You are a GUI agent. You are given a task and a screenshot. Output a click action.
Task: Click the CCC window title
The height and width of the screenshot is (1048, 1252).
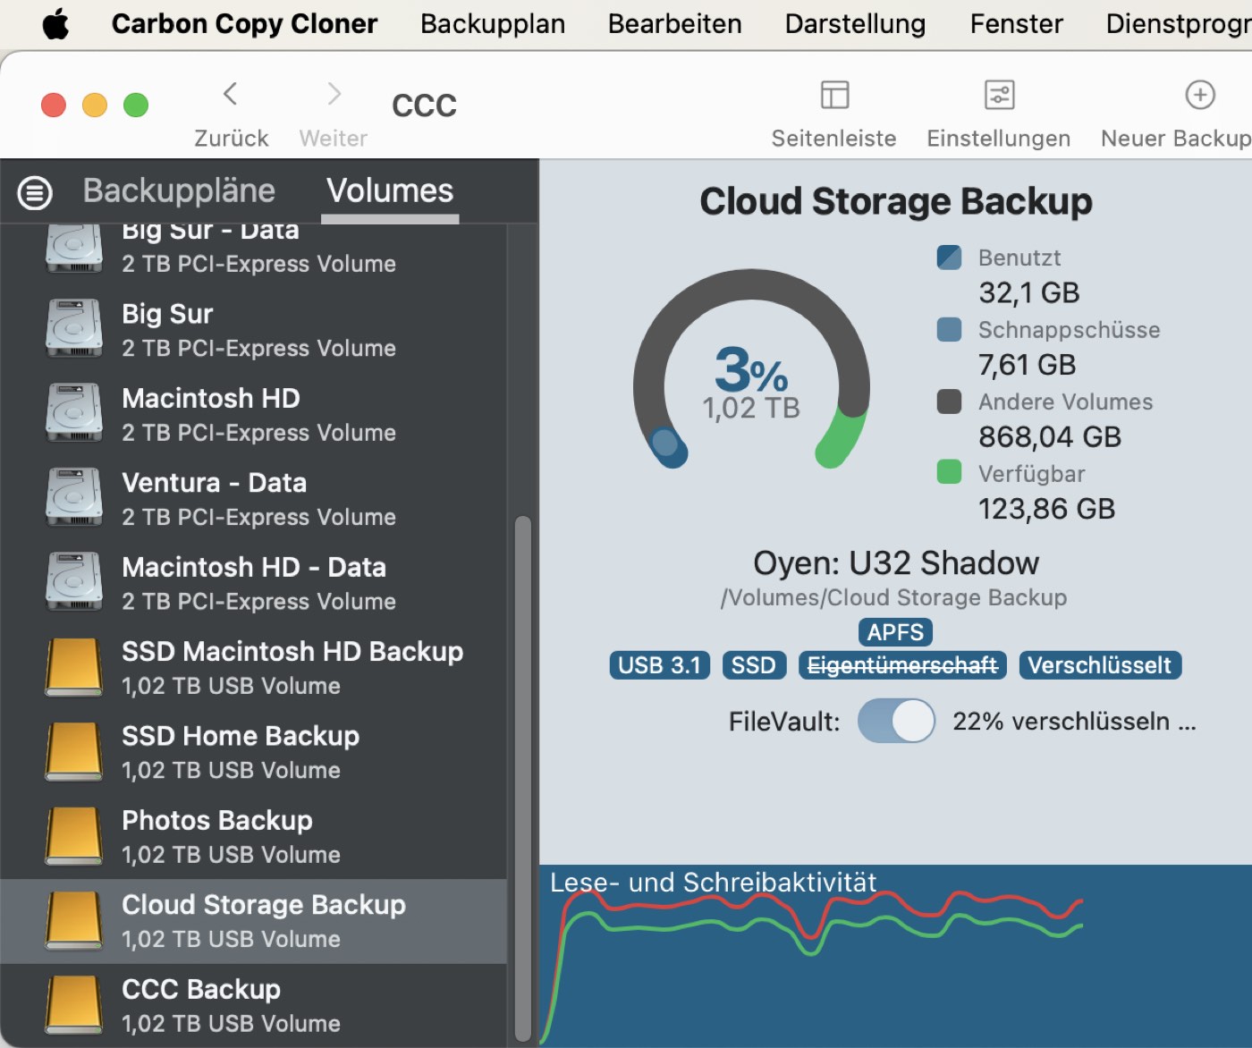tap(424, 106)
